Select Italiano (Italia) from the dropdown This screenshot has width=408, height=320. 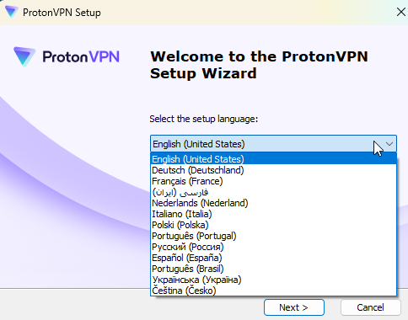coord(273,214)
